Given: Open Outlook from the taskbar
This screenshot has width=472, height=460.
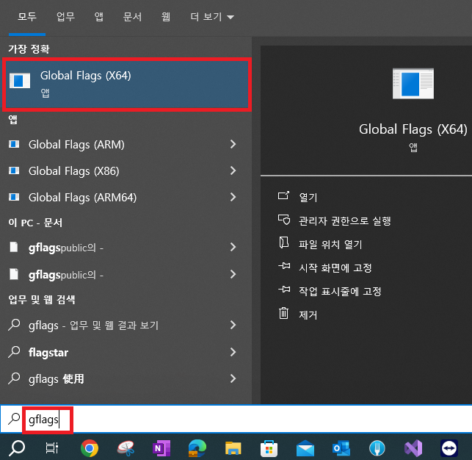Looking at the screenshot, I should pyautogui.click(x=341, y=448).
